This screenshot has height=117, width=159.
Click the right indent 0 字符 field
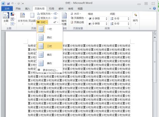point(99,24)
